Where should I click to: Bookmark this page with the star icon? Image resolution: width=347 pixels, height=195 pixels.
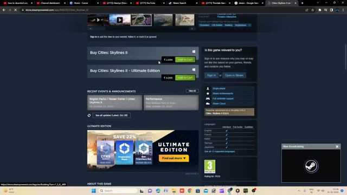click(x=313, y=10)
